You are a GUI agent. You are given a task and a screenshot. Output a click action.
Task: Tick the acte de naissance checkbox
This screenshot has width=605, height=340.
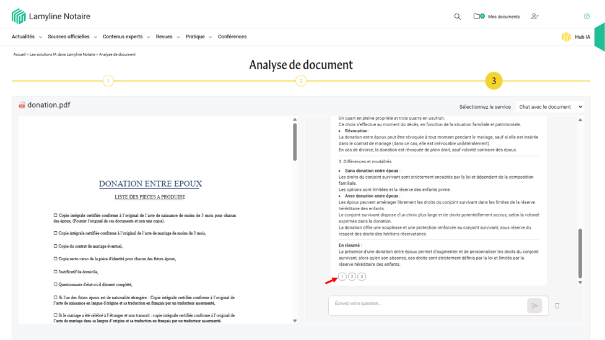[x=56, y=215]
